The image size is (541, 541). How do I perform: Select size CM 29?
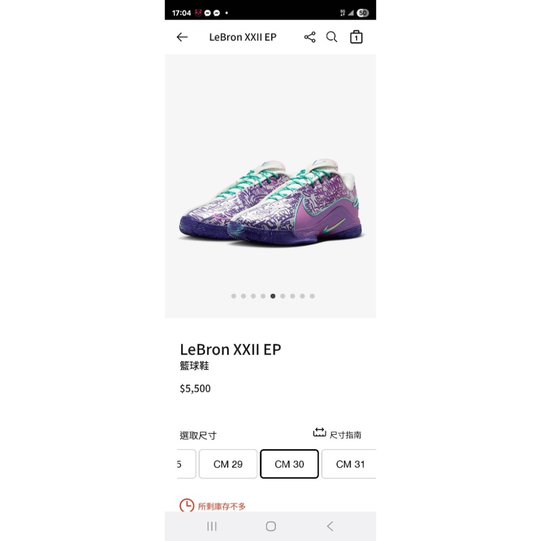click(x=228, y=464)
